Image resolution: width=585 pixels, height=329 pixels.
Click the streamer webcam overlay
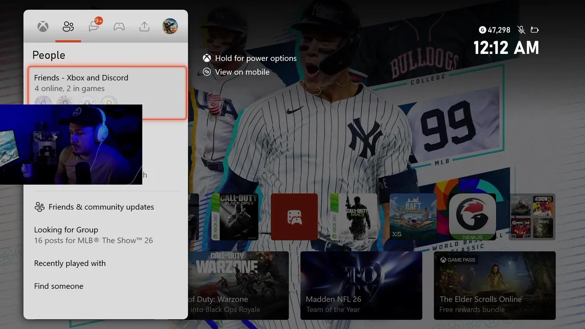click(x=71, y=144)
